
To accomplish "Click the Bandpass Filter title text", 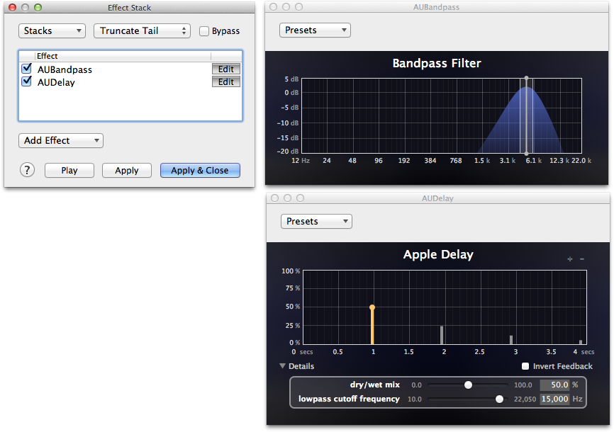I will point(437,64).
